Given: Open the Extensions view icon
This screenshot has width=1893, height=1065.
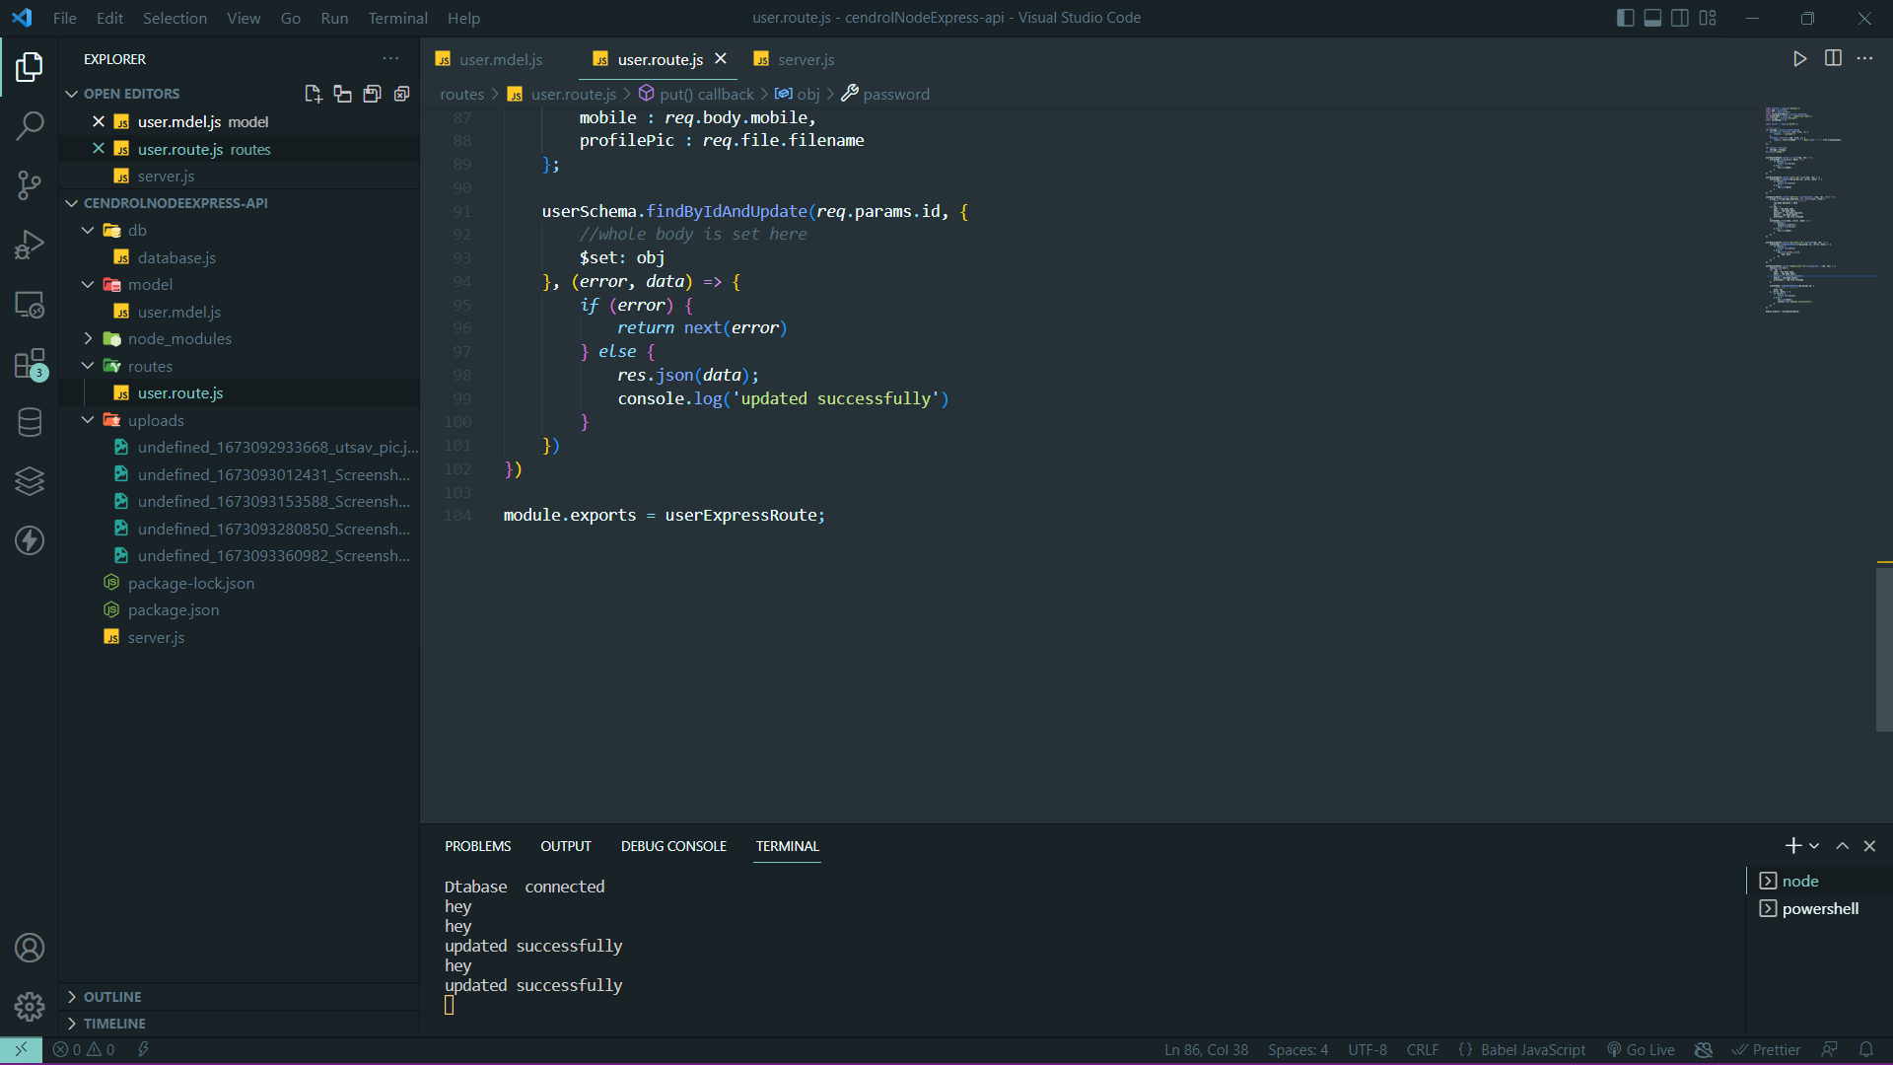Looking at the screenshot, I should pyautogui.click(x=30, y=364).
